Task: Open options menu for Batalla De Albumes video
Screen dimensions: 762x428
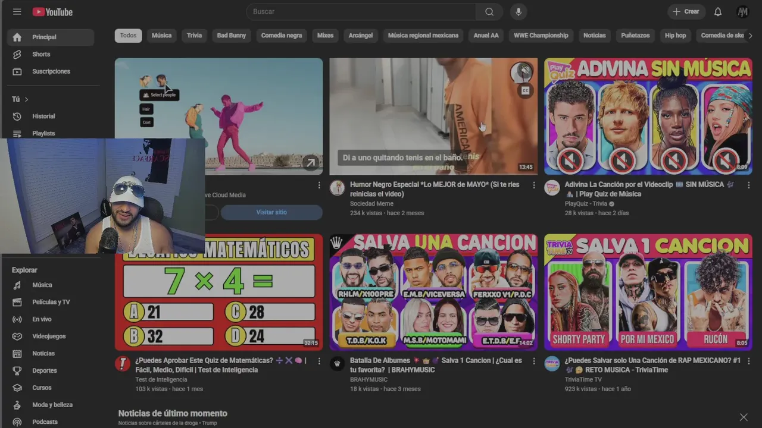Action: click(x=534, y=361)
